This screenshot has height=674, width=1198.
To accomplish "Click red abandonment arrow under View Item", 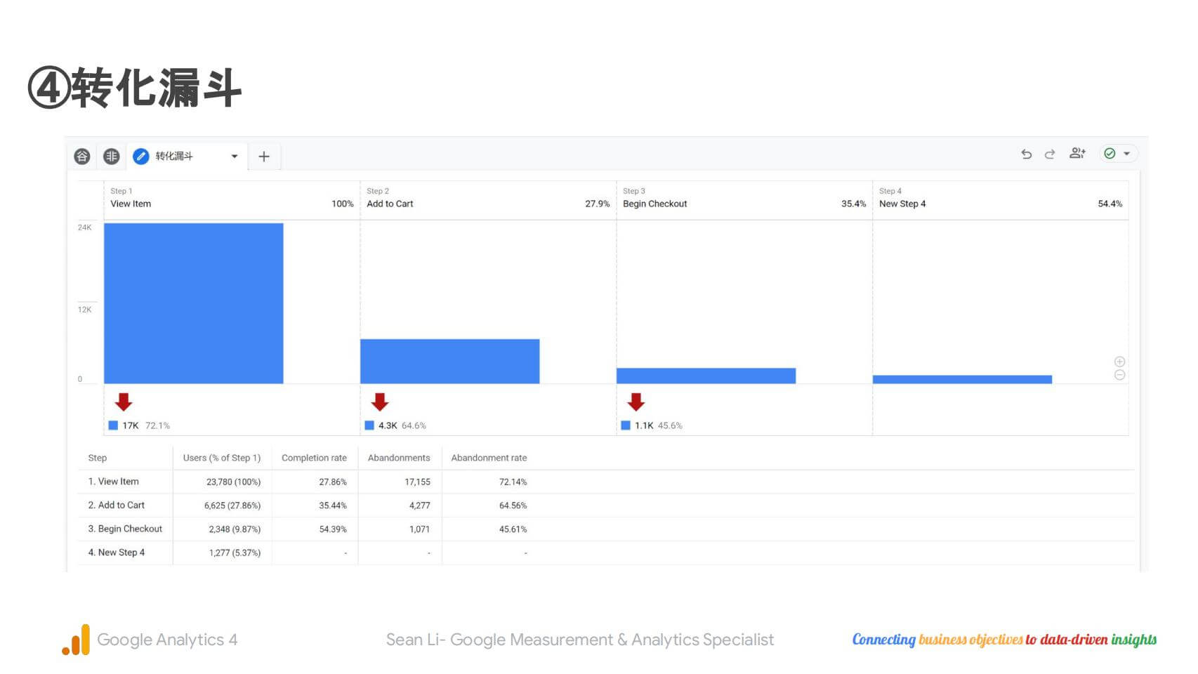I will click(x=124, y=402).
